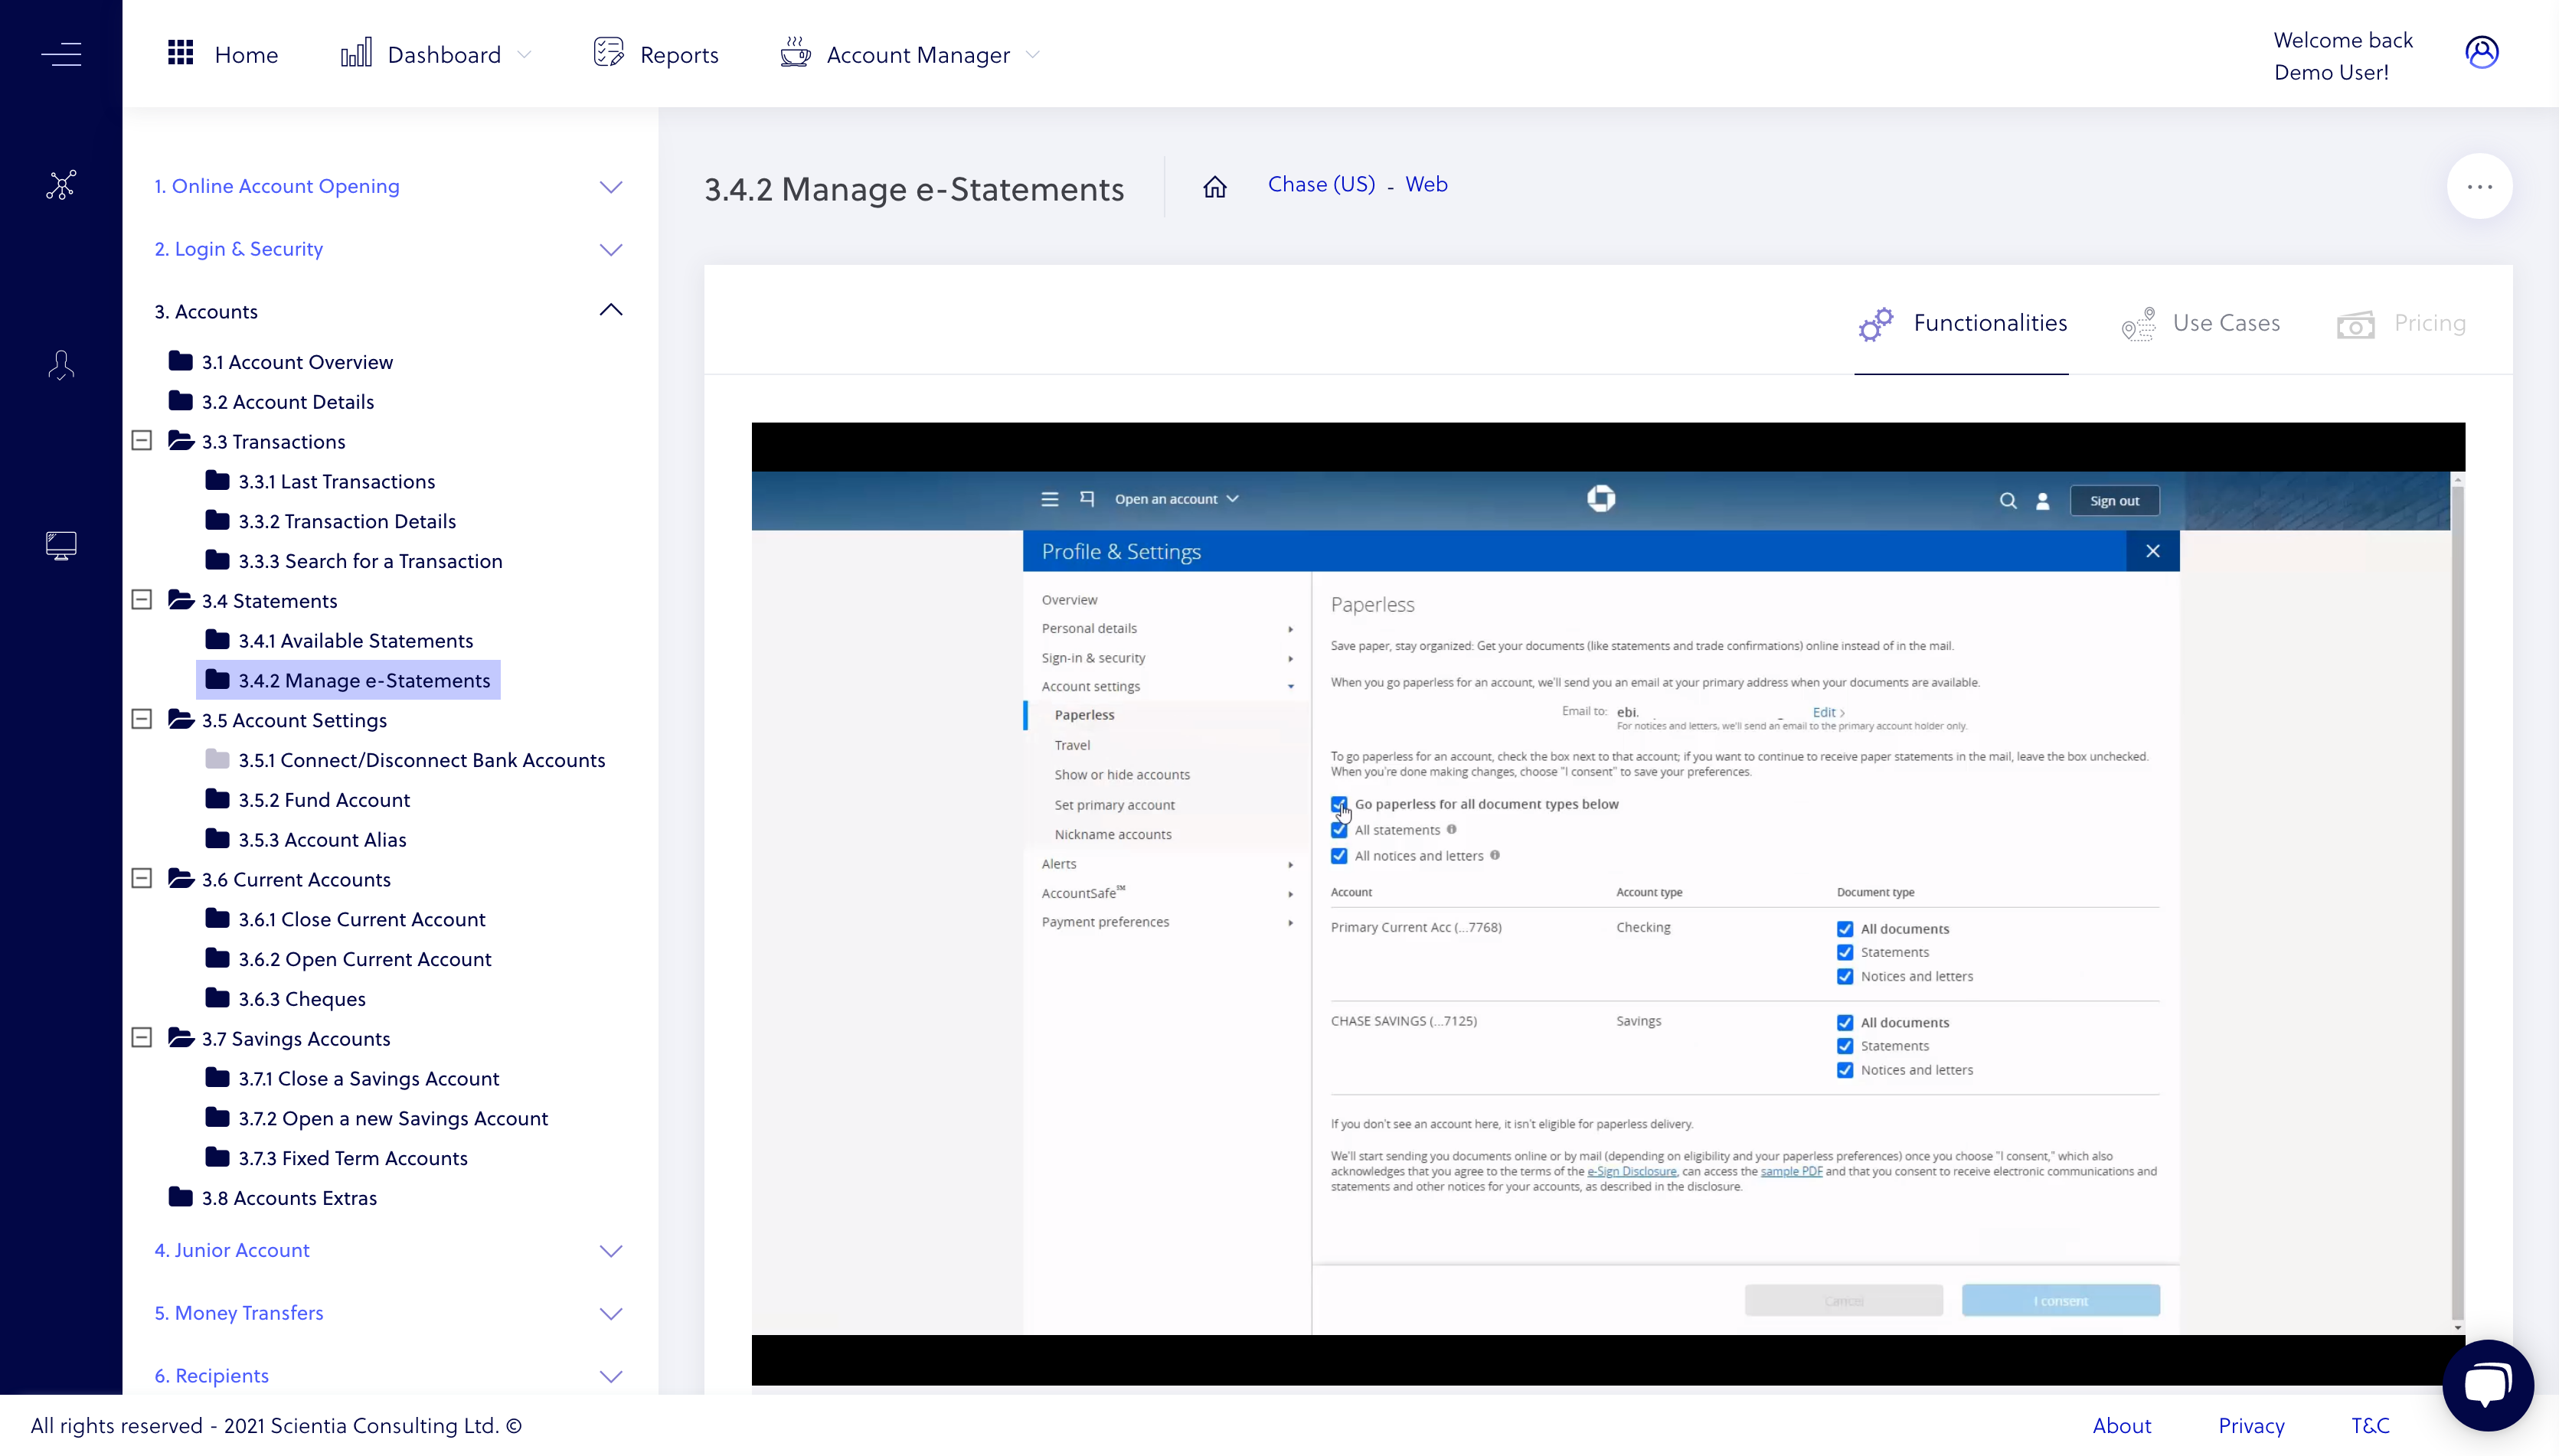Select Show or hide accounts menu item

(x=1122, y=775)
